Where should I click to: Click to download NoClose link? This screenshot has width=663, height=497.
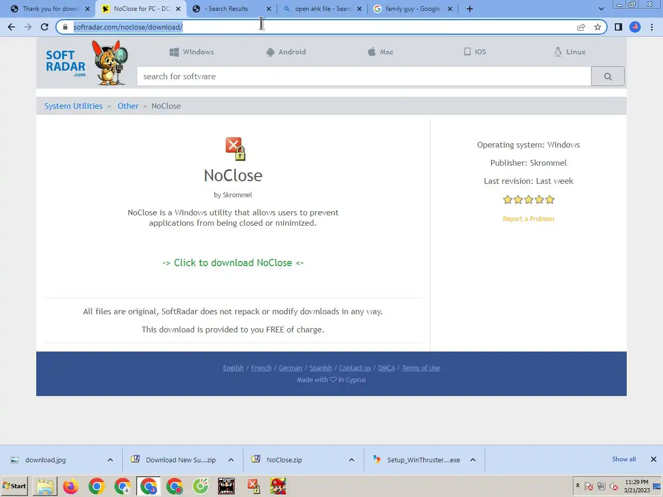click(233, 263)
